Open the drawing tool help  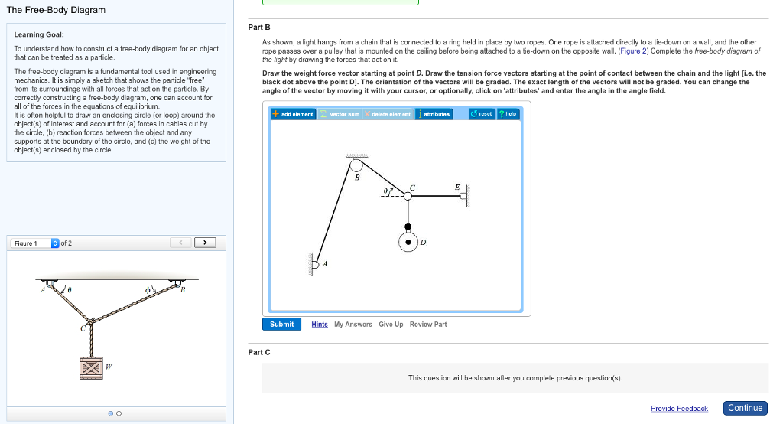click(508, 114)
